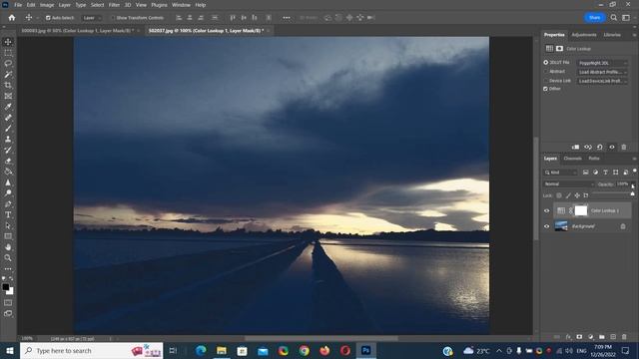This screenshot has width=639, height=359.
Task: Open the Kind layer filter dropdown
Action: [561, 173]
